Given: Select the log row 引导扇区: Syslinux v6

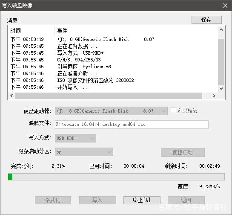Looking at the screenshot, I should [113, 67].
